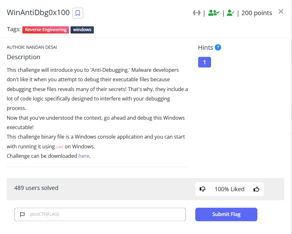The height and width of the screenshot is (234, 292).
Task: Close the challenge dialog
Action: 281,12
